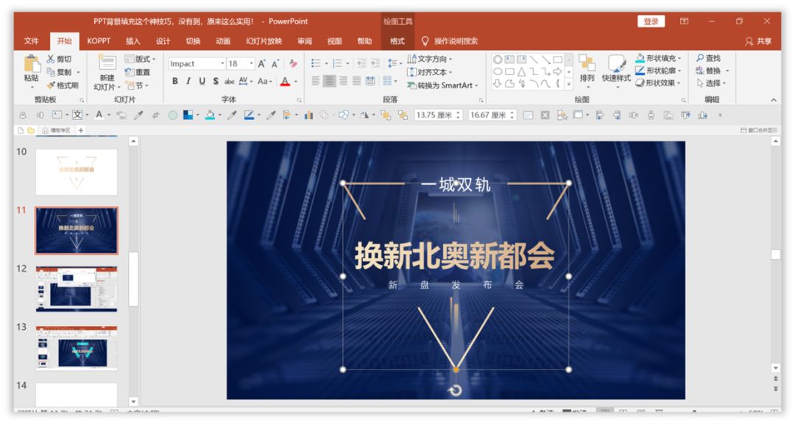Screen dimensions: 795x424
Task: Click the 16.67 厘米 width field
Action: (492, 115)
